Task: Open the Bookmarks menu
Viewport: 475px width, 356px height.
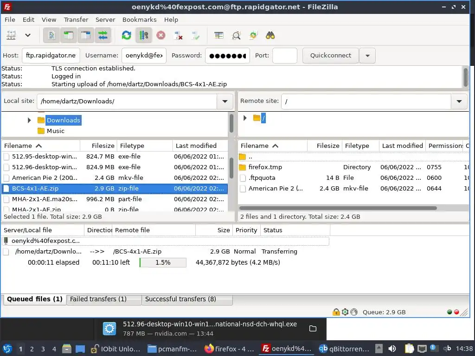Action: (139, 19)
